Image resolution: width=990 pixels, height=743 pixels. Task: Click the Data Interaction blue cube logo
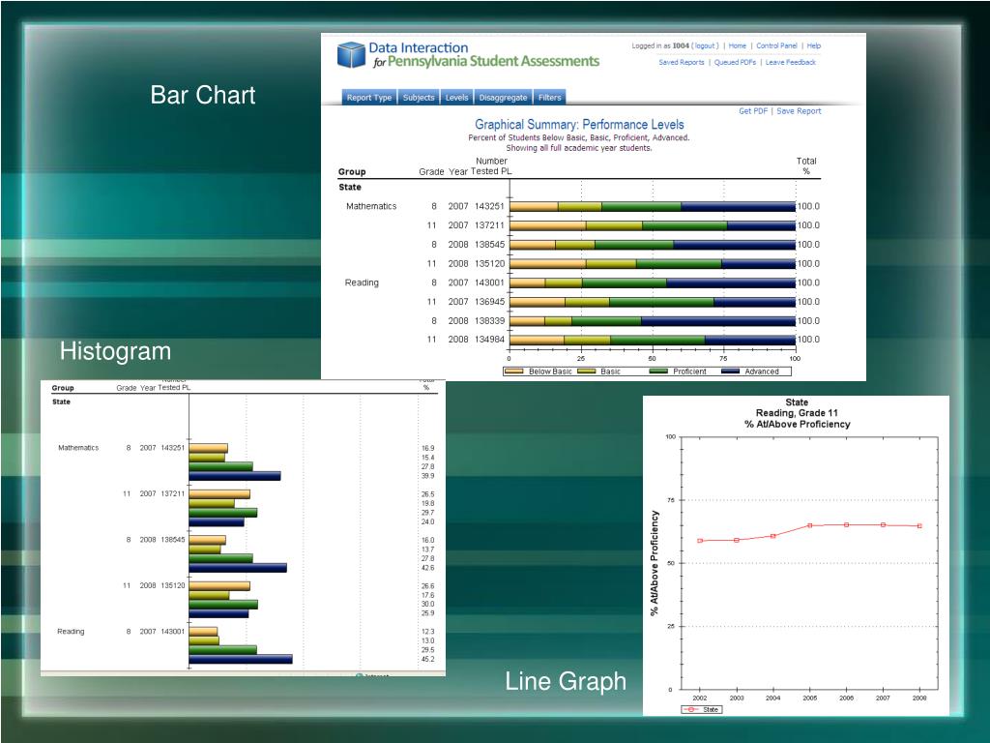tap(351, 54)
